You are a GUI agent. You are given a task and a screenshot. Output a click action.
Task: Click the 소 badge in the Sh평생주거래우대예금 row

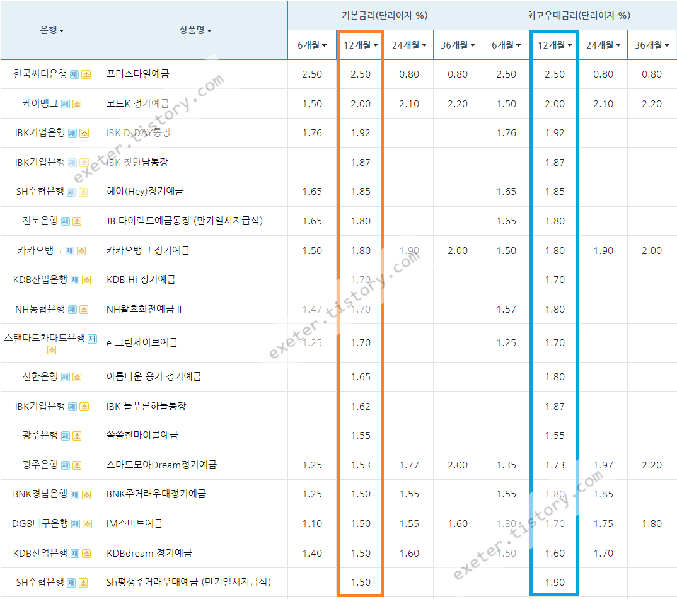(83, 583)
